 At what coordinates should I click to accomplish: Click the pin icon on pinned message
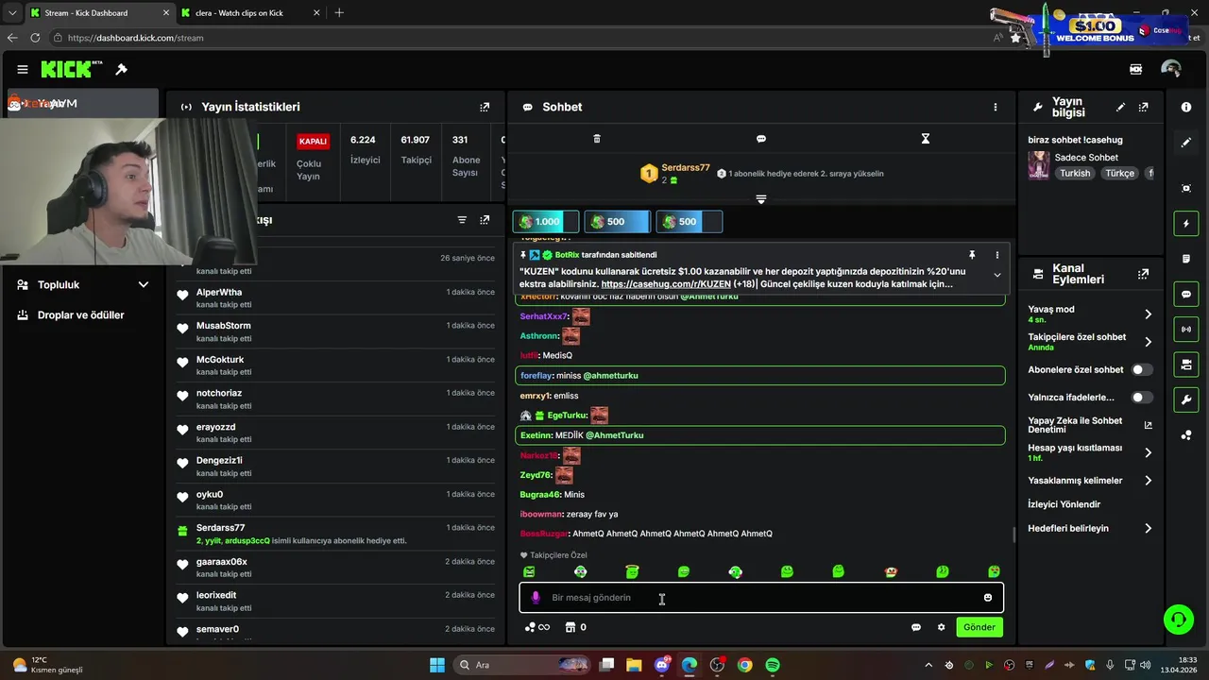(972, 255)
